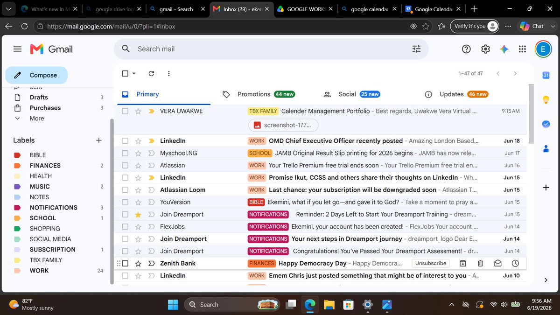Click the browser Refresh button
560x315 pixels.
(24, 27)
